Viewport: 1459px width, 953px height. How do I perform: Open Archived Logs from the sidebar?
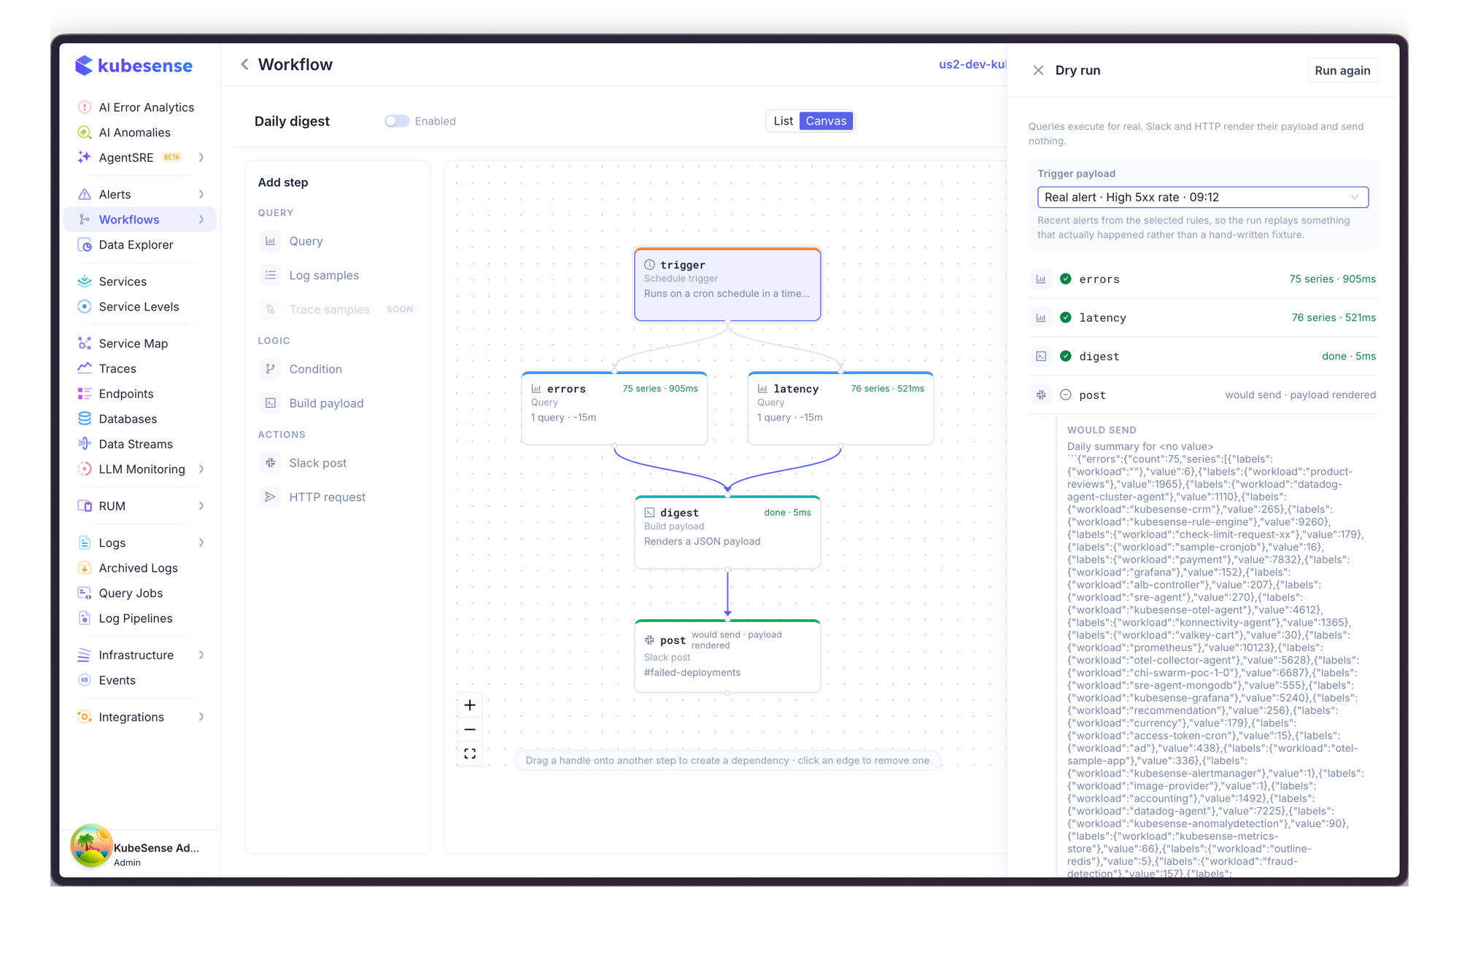pos(139,568)
